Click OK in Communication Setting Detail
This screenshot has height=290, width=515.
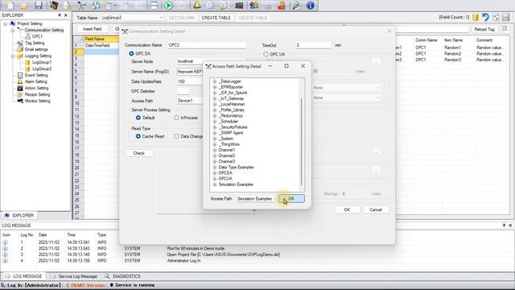click(x=347, y=209)
